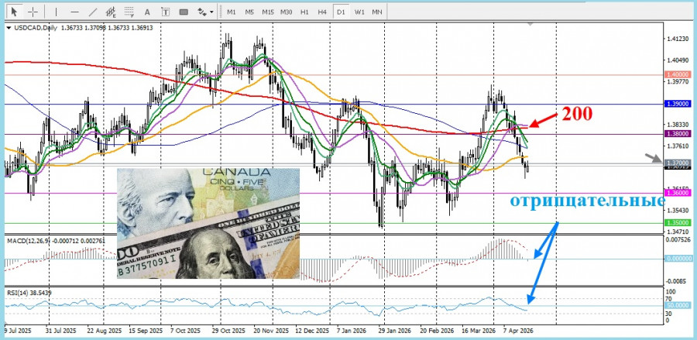Select the blue 1.39000 price tag
Viewport: 697px width, 340px height.
coord(678,104)
